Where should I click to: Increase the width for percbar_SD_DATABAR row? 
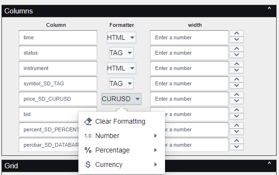pos(237,141)
